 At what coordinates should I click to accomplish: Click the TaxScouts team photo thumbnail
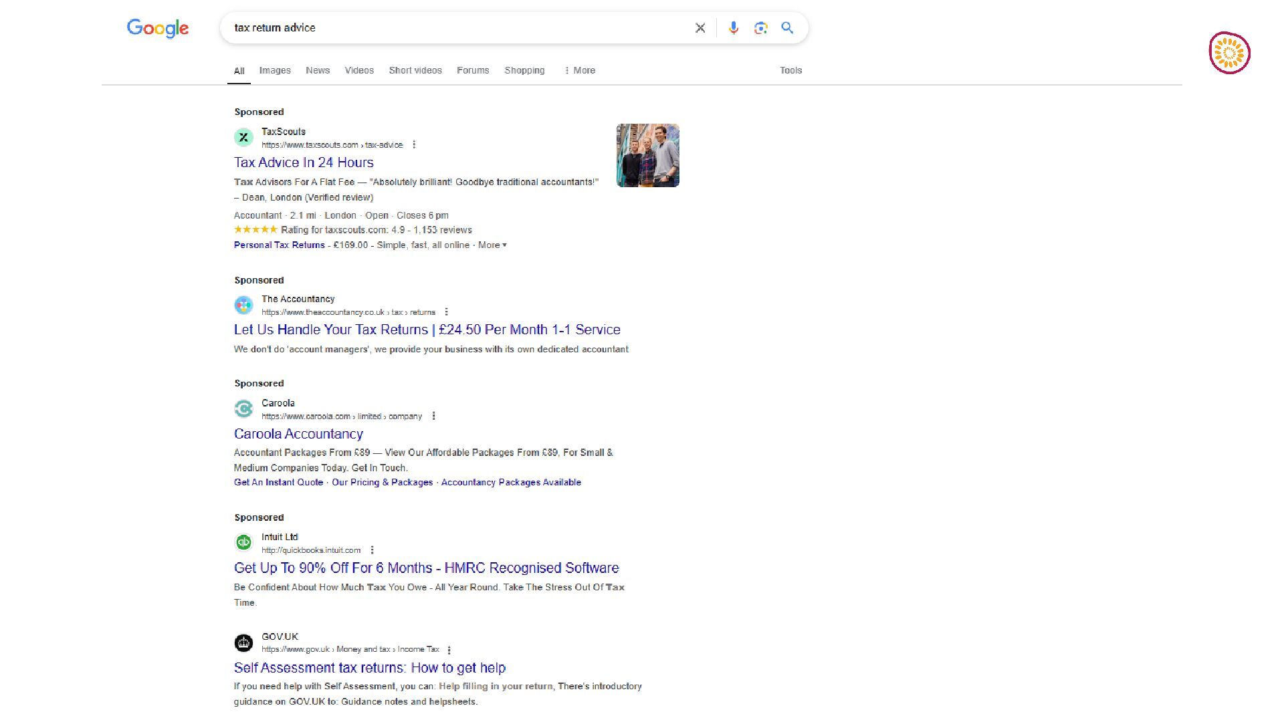(x=647, y=155)
